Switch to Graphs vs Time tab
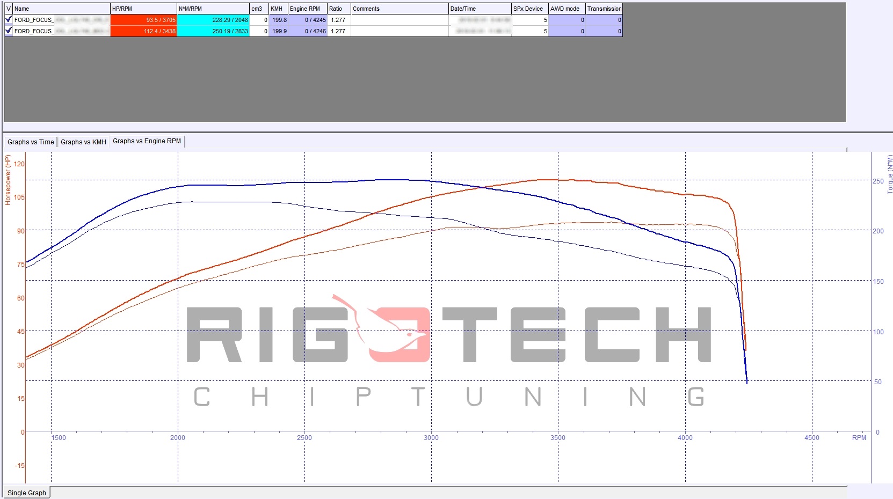 31,142
